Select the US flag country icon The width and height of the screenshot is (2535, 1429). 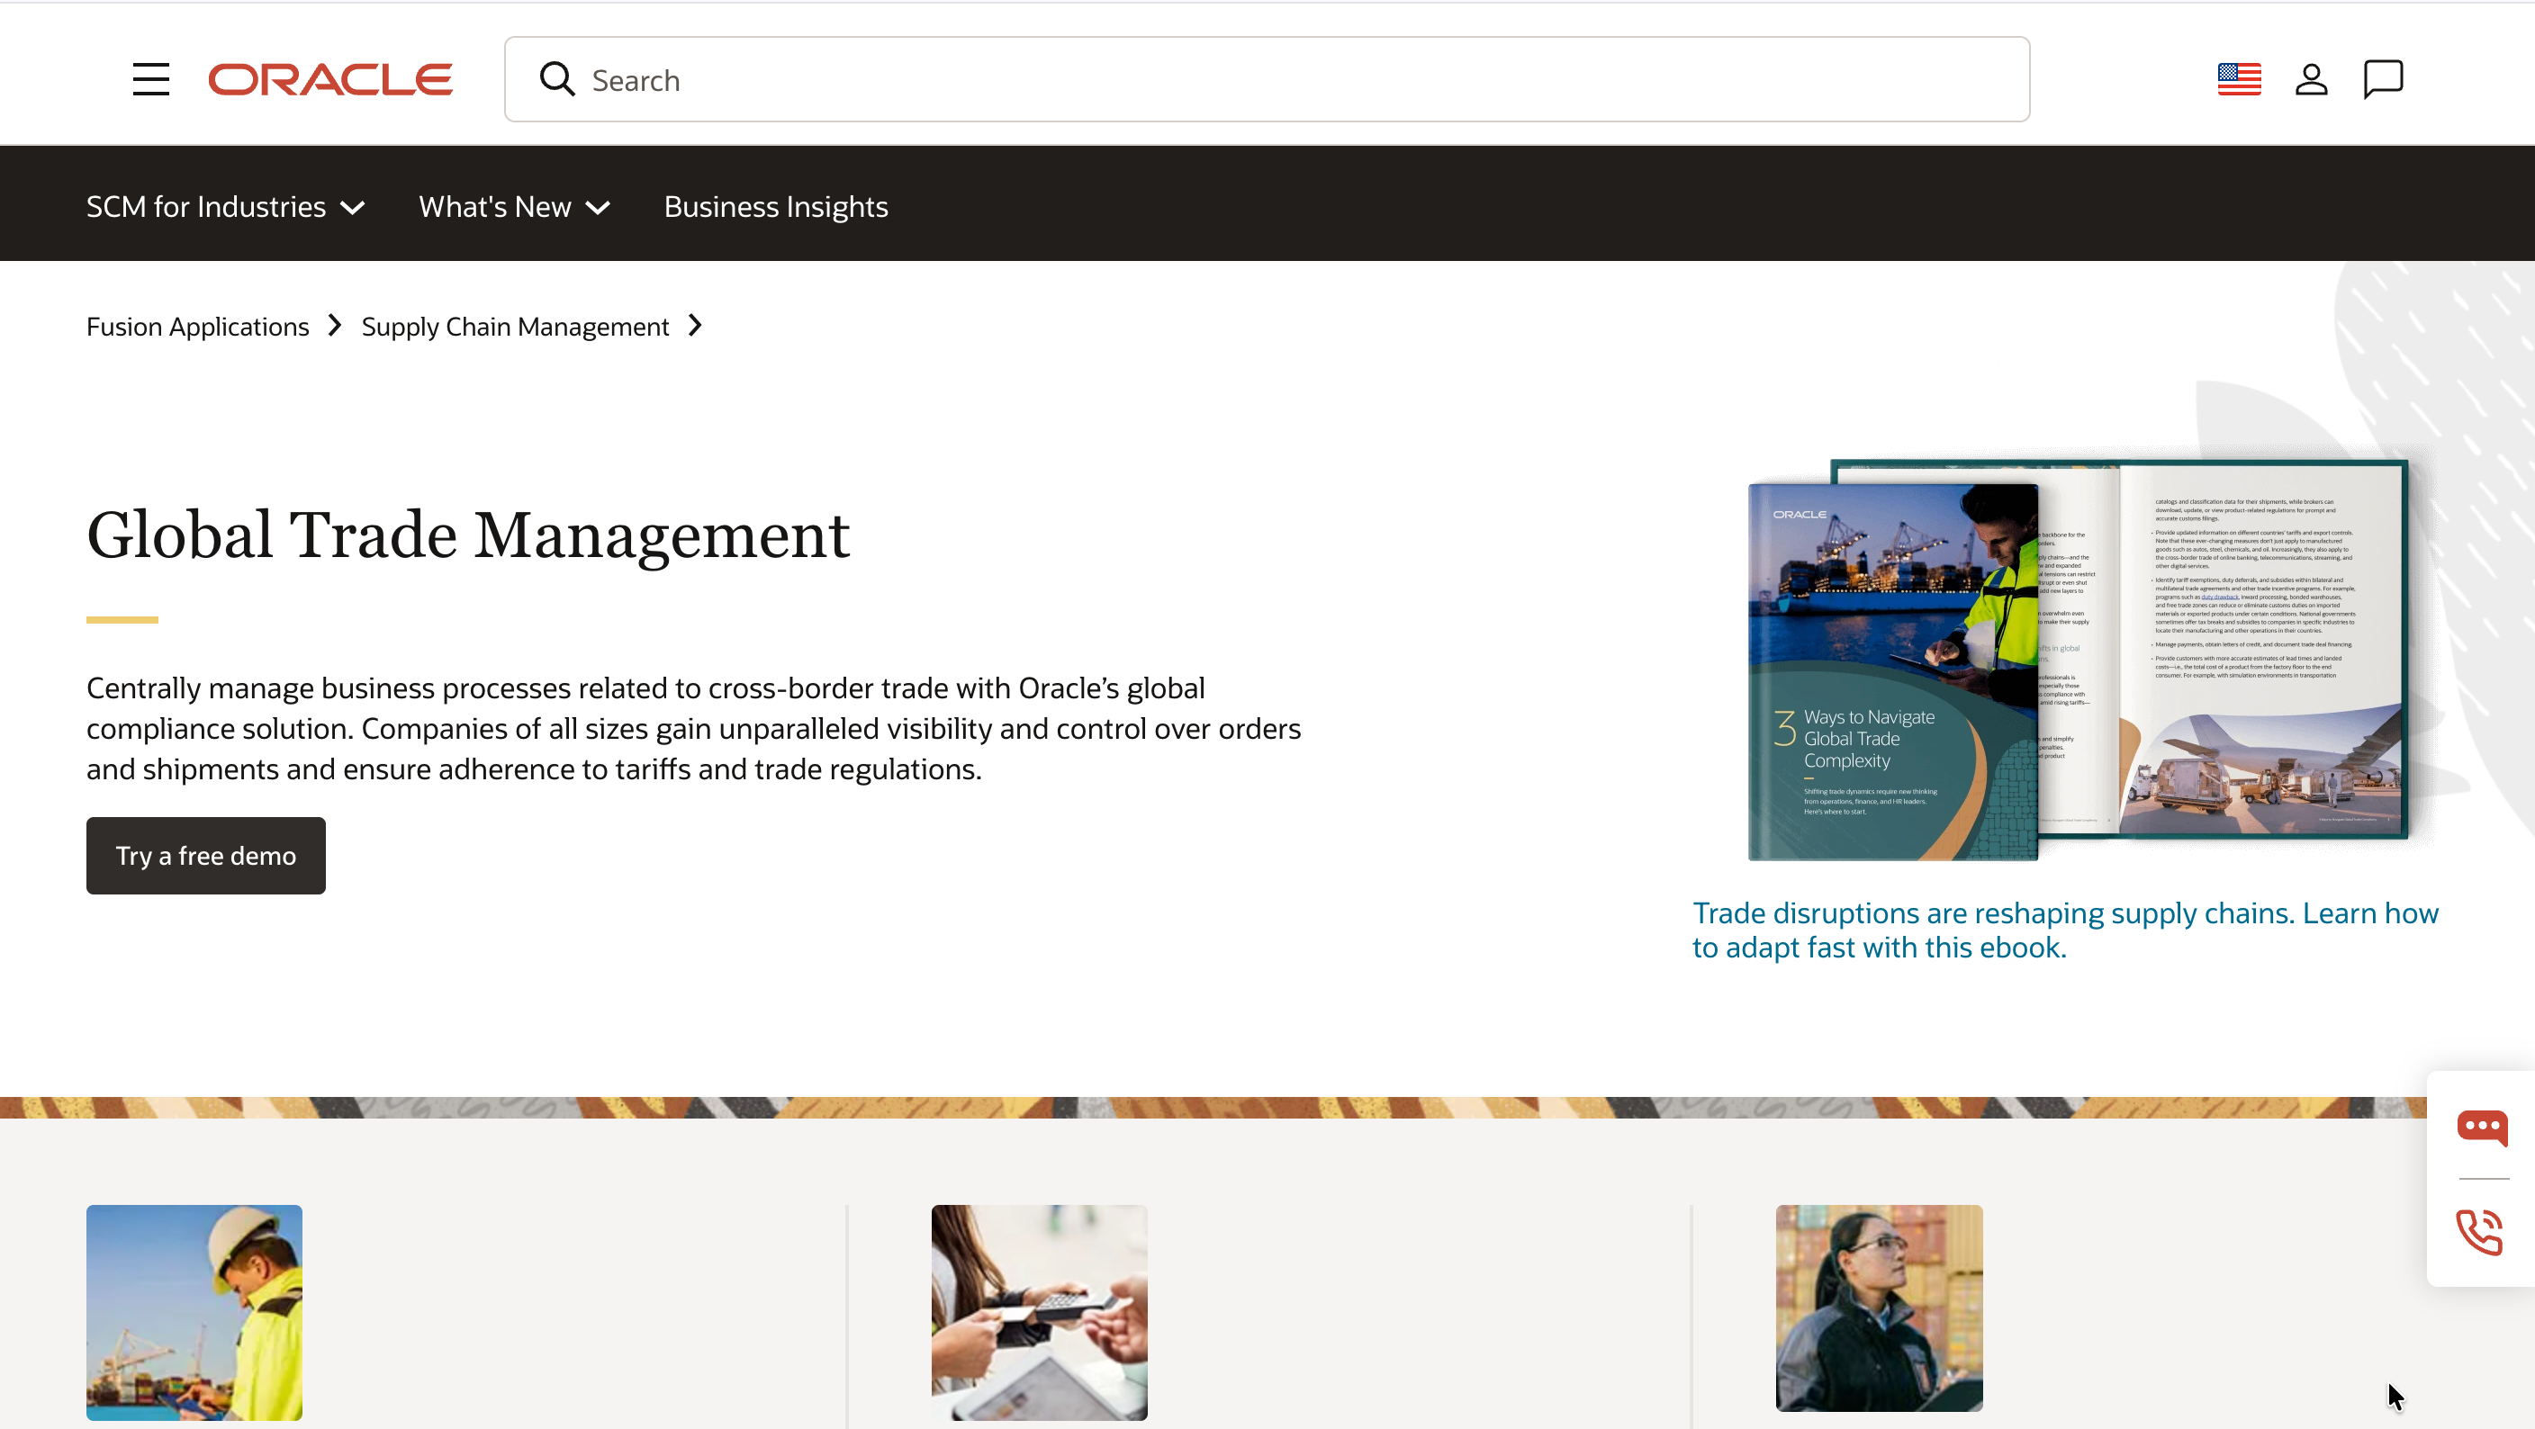[2239, 78]
